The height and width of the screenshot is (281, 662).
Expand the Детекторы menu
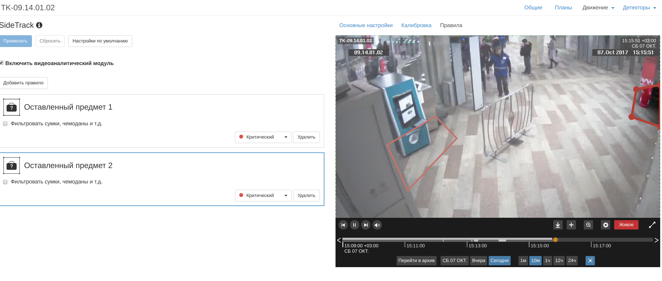pos(639,8)
